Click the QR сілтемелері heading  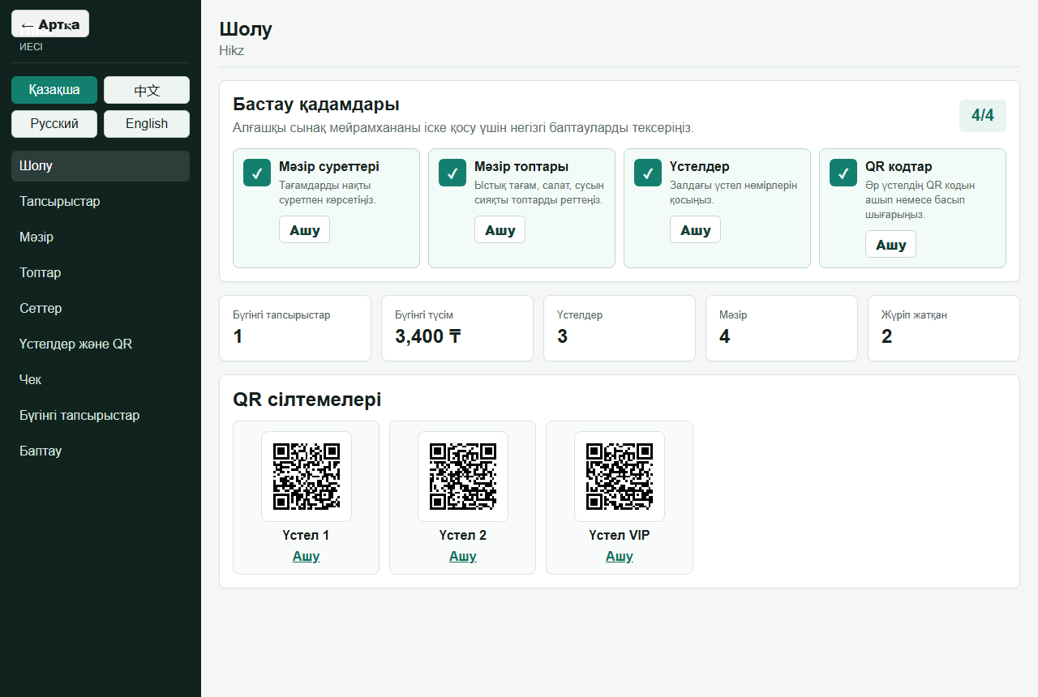tap(307, 400)
